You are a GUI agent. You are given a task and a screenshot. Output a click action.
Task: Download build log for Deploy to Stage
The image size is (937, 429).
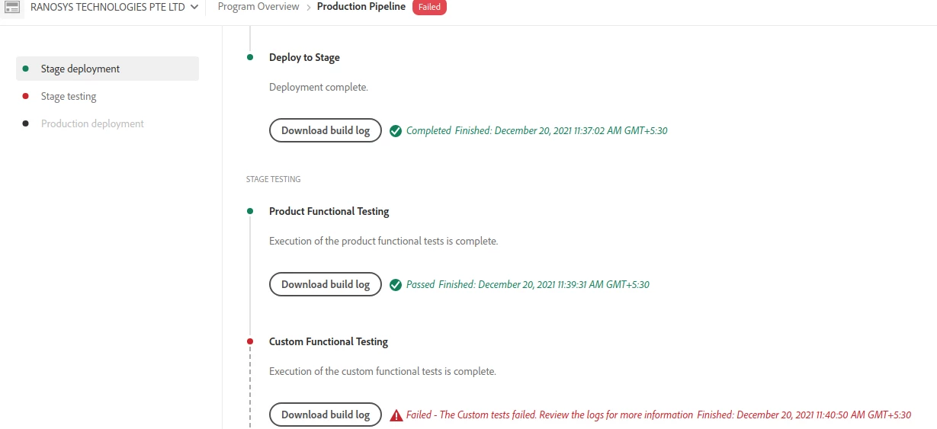pyautogui.click(x=326, y=130)
